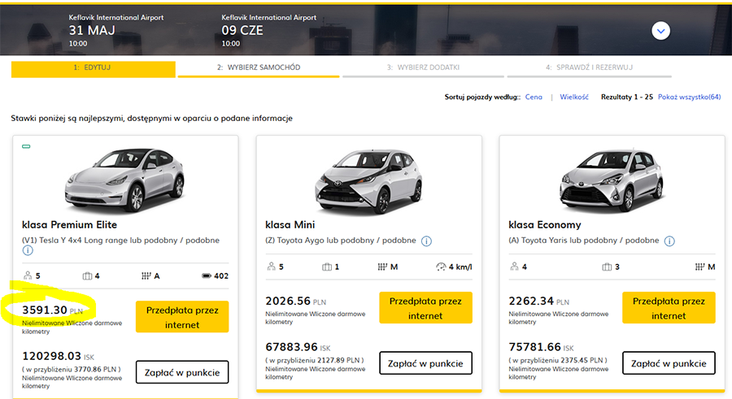Click pickup date 31 MAJ in header
This screenshot has height=399, width=732.
(91, 31)
